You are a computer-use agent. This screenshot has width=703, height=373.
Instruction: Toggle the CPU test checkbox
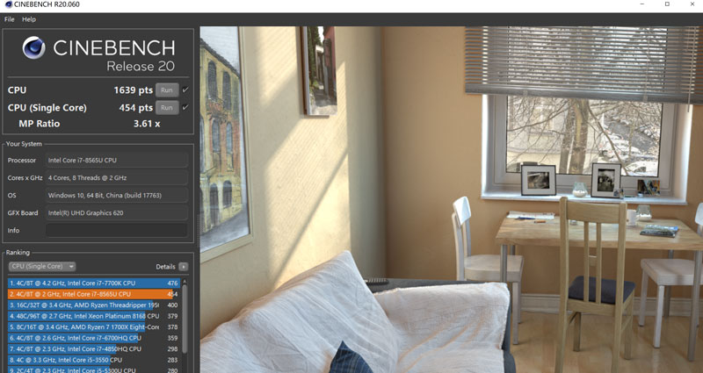[185, 90]
